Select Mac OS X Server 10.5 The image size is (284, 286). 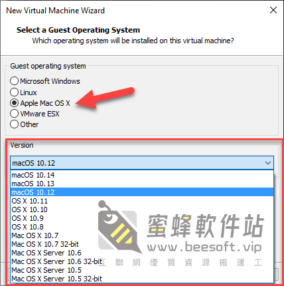tap(142, 270)
